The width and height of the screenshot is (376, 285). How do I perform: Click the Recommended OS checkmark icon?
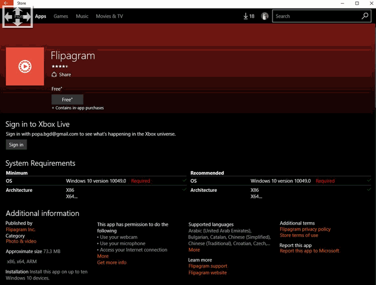[x=369, y=180]
